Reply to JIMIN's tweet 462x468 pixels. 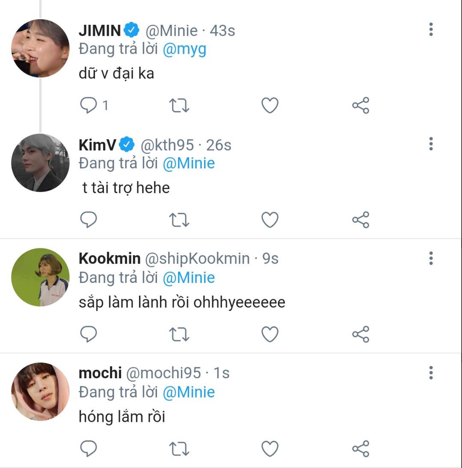pos(89,106)
